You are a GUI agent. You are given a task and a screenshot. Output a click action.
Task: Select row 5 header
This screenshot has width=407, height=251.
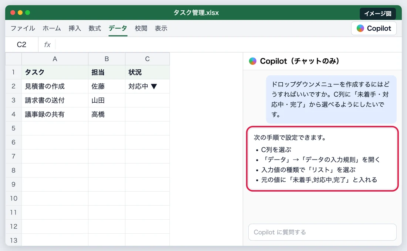pos(13,128)
